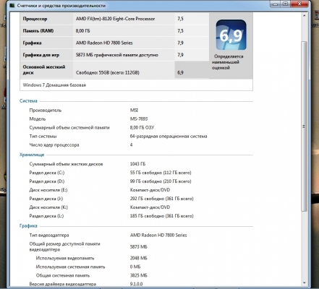319x289 pixels.
Task: Click '55 ГБ свободно (112 ГБ всего)' value
Action: tap(161, 173)
